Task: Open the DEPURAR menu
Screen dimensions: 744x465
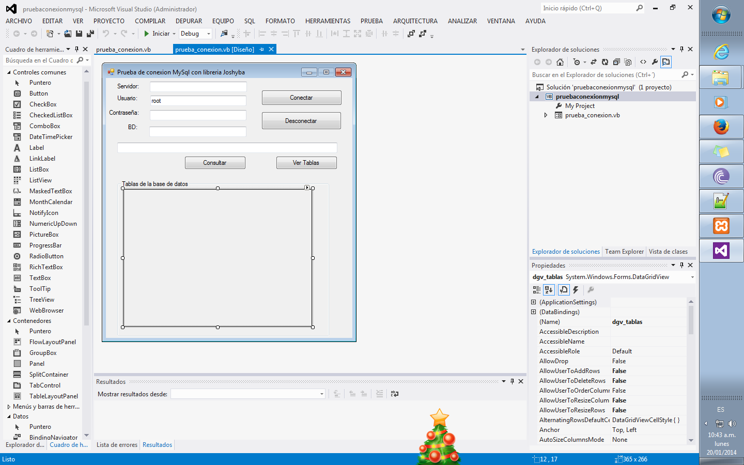Action: click(x=189, y=21)
